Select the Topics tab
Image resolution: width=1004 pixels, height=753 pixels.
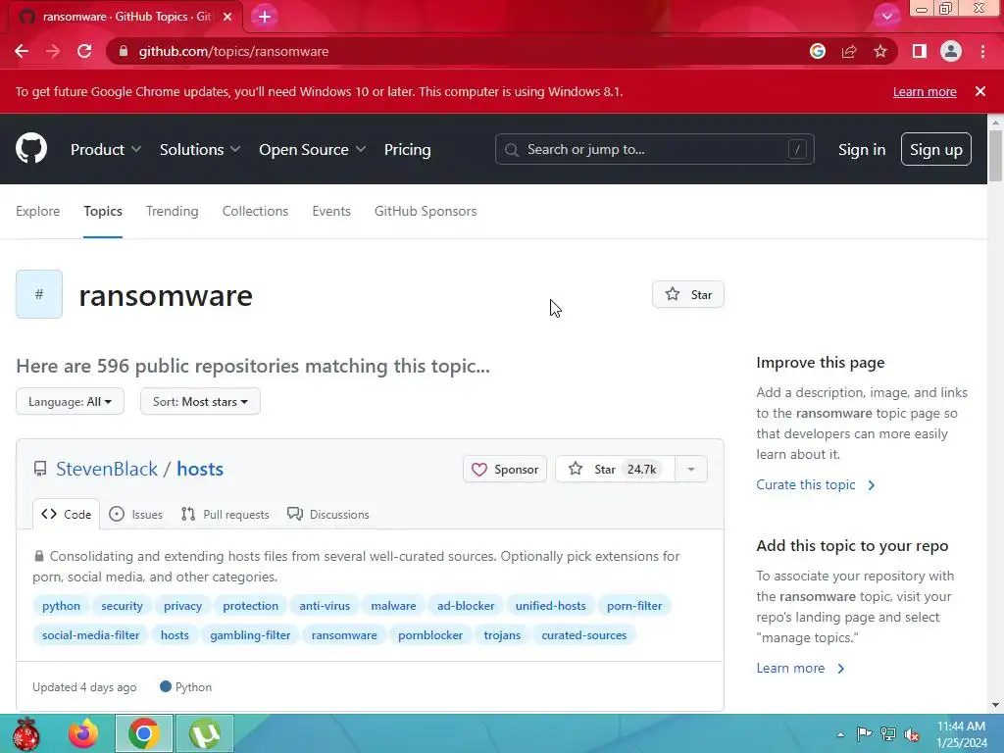[x=102, y=211]
